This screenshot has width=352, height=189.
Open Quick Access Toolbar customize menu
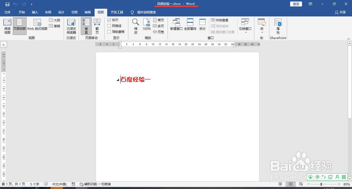tap(31, 4)
